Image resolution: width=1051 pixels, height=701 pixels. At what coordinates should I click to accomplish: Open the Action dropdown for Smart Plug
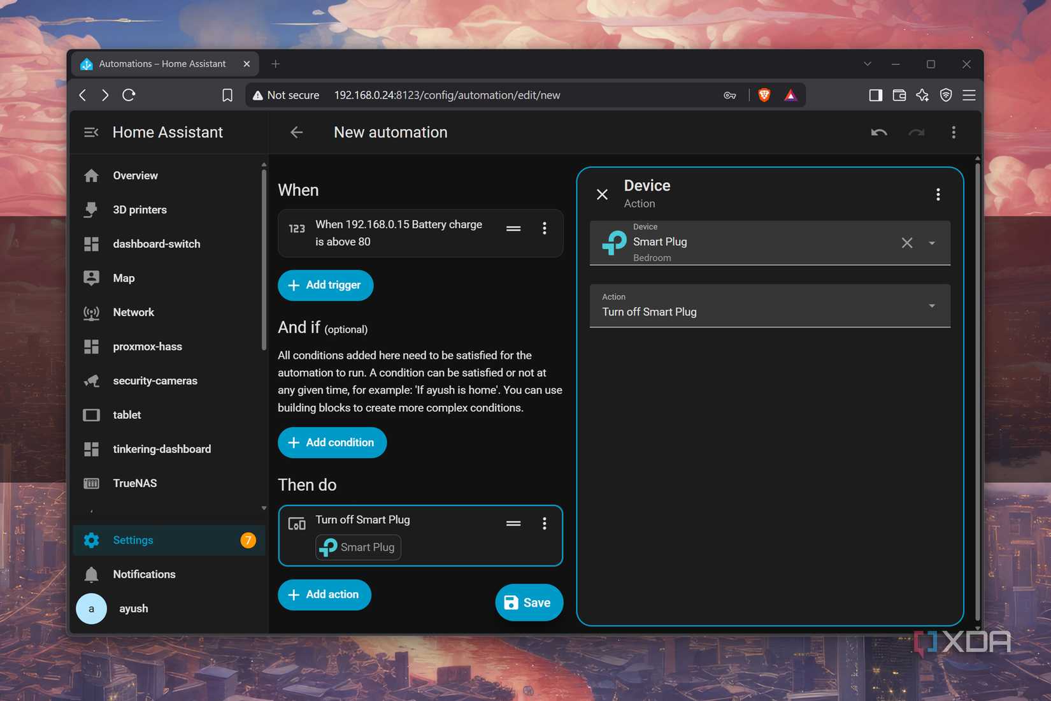click(770, 306)
